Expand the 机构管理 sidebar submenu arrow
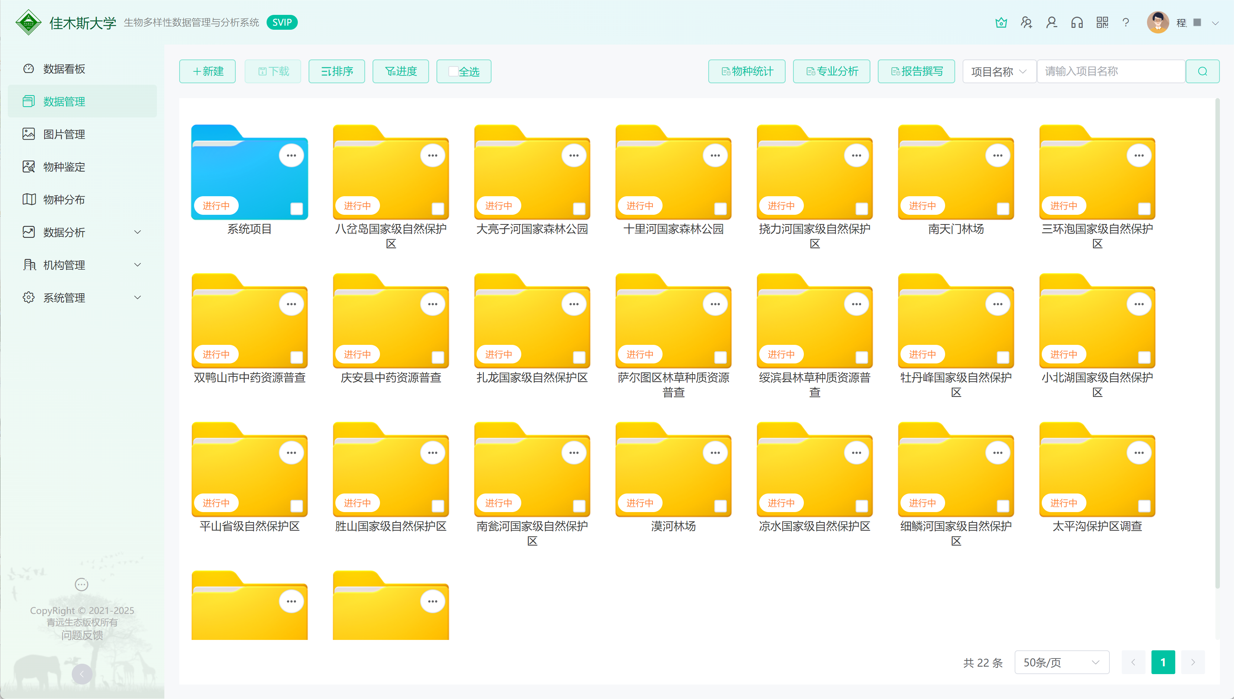1234x699 pixels. [x=137, y=265]
